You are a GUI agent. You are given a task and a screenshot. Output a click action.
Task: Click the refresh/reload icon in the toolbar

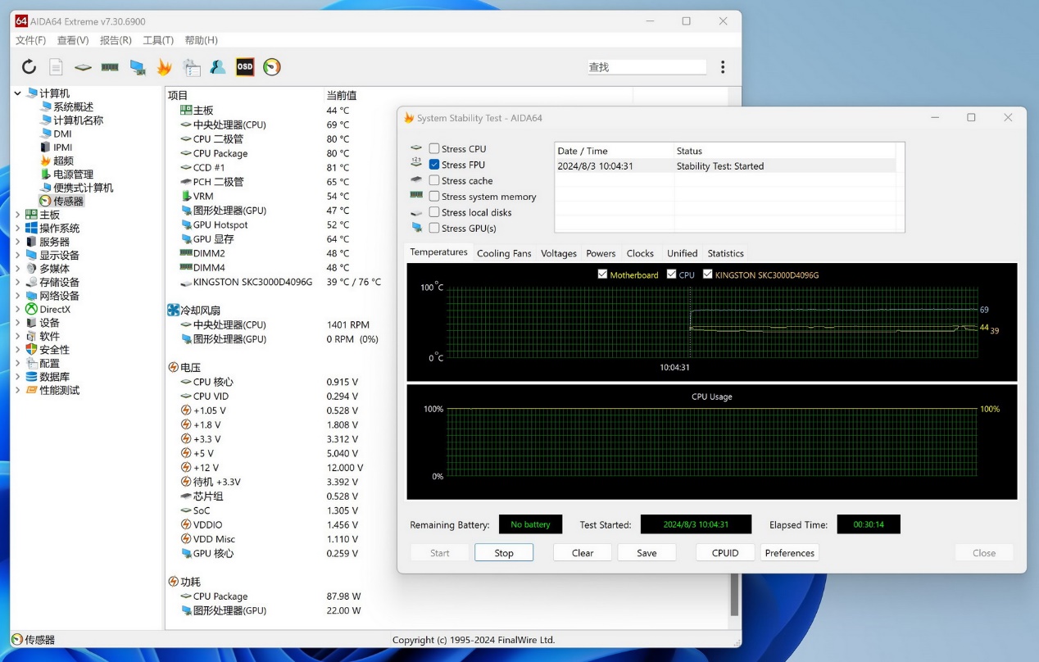[x=29, y=66]
